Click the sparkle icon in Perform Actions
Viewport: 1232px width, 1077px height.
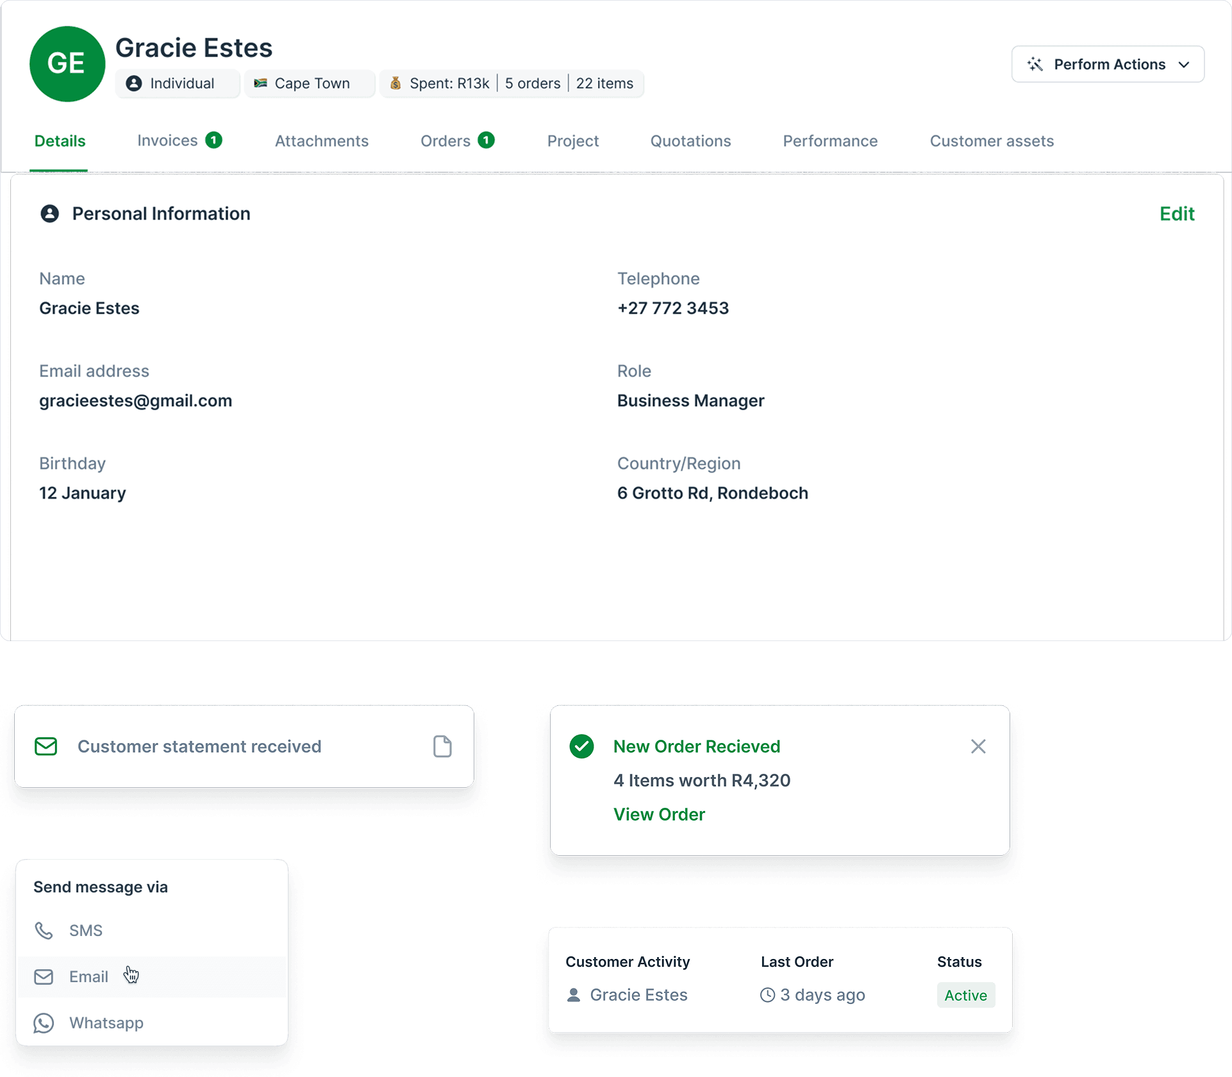(x=1035, y=64)
